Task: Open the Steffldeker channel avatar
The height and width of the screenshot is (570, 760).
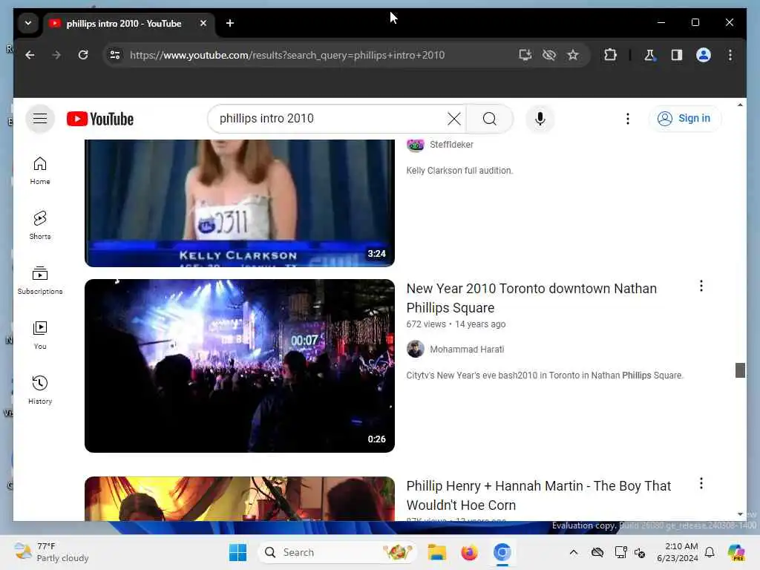Action: (x=416, y=145)
